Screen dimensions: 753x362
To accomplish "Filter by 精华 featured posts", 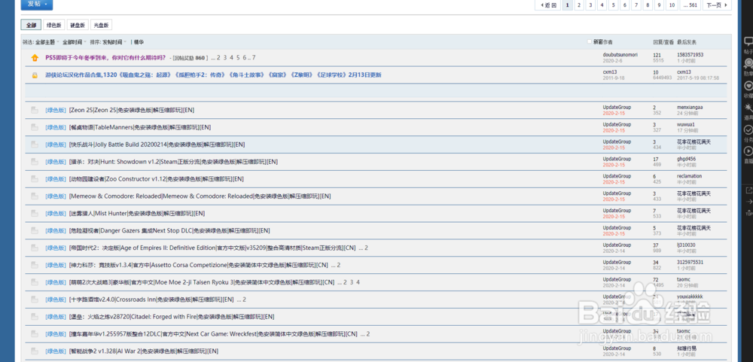I will point(139,42).
